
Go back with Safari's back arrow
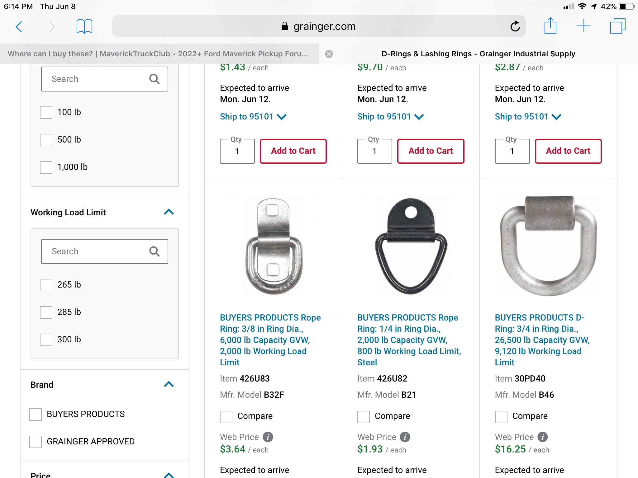pyautogui.click(x=19, y=27)
